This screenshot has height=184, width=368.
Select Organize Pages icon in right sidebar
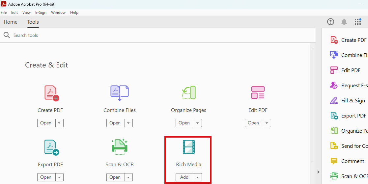(x=334, y=131)
